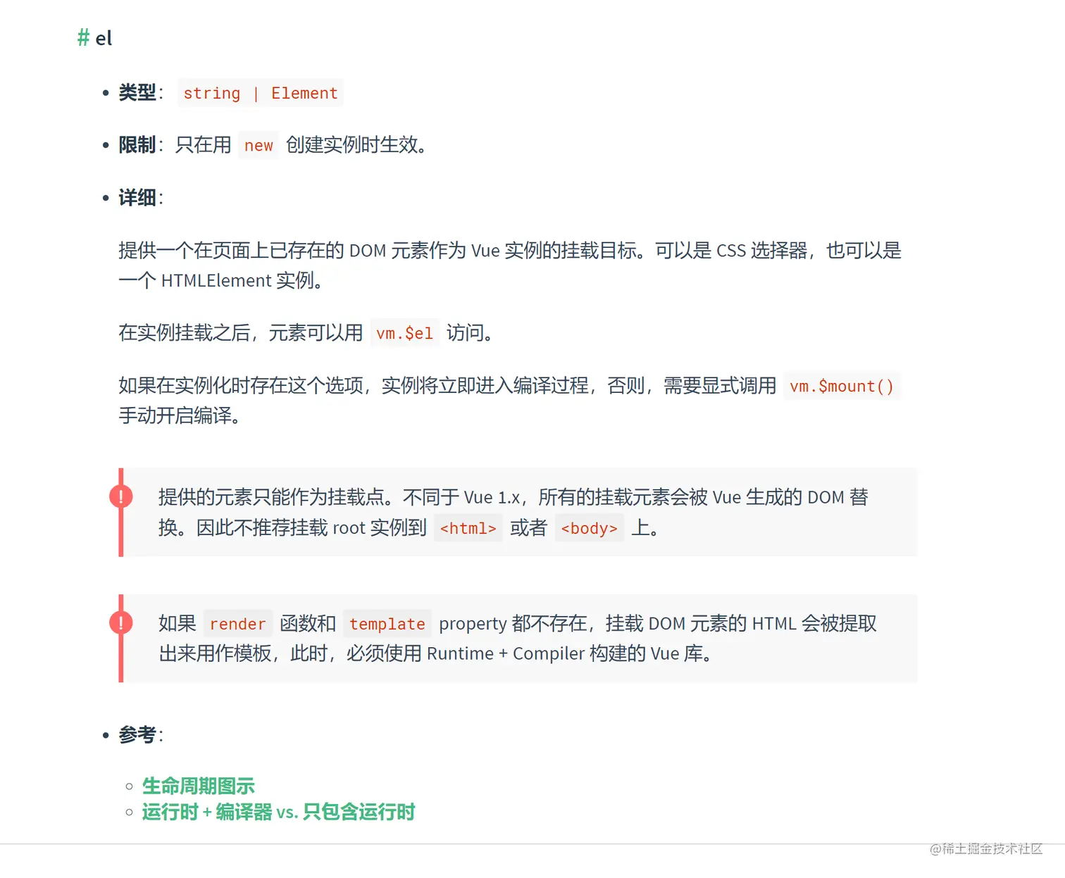The height and width of the screenshot is (878, 1065).
Task: Click the render inline code
Action: [238, 624]
